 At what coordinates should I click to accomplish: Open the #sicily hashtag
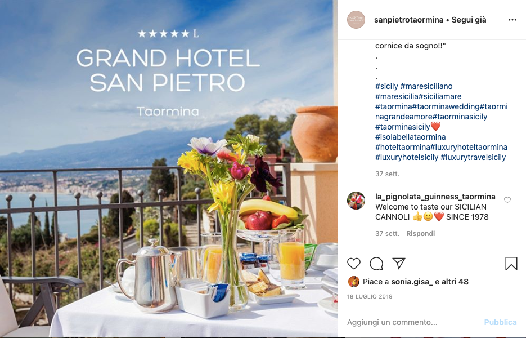point(386,86)
